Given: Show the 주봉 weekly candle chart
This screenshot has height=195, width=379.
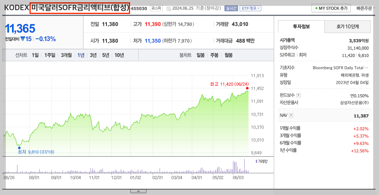Looking at the screenshot, I should (214, 55).
